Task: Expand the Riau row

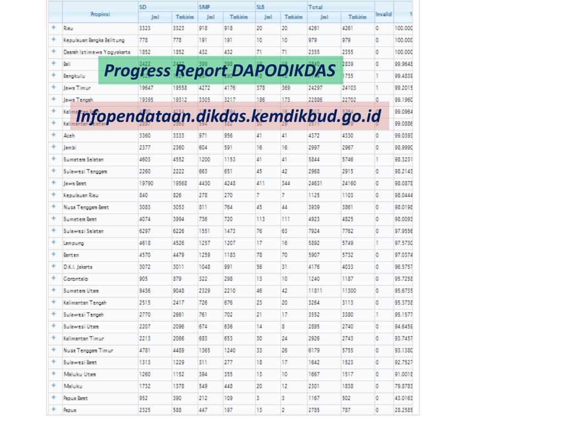Action: (54, 27)
